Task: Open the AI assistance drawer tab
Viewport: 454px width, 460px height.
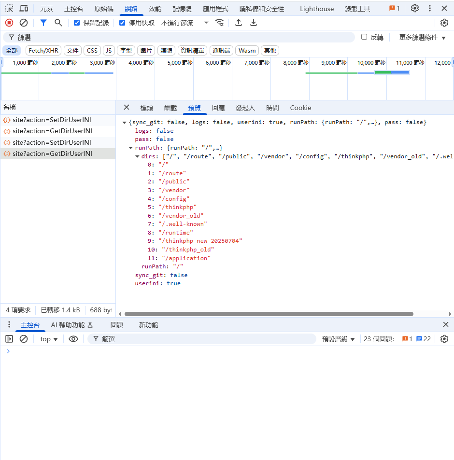Action: (72, 325)
